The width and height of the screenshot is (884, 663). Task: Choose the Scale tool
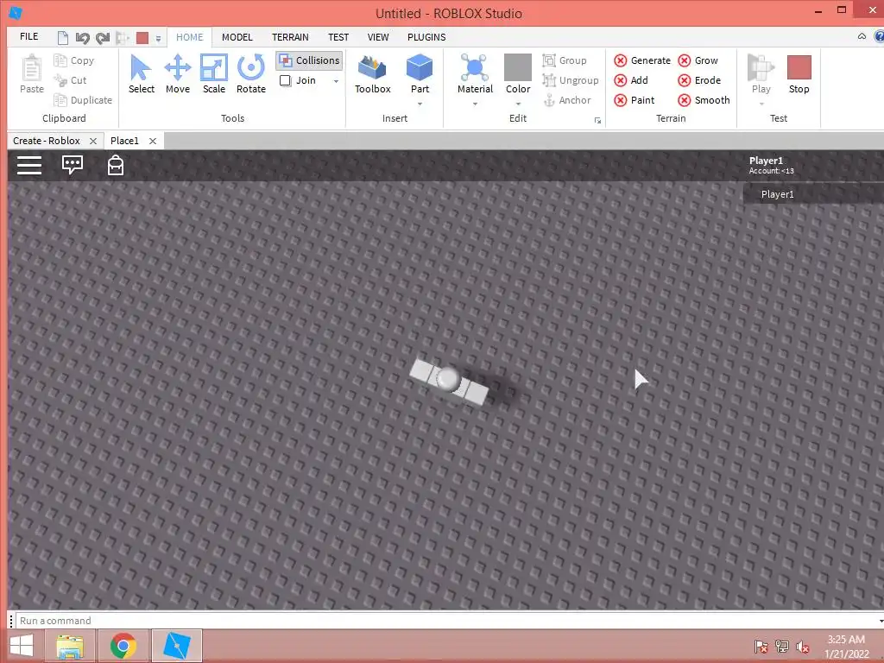(x=214, y=74)
